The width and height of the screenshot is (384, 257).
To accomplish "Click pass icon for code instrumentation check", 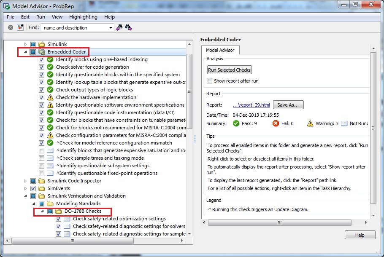I will pyautogui.click(x=50, y=112).
